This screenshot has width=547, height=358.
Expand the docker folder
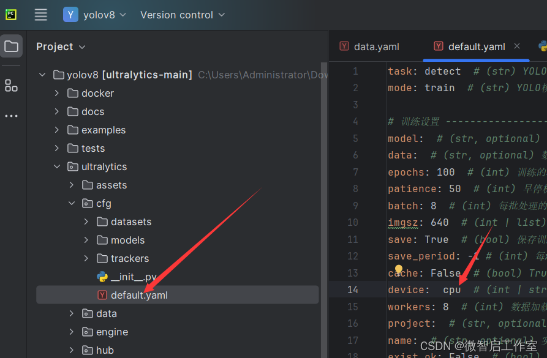coord(57,93)
